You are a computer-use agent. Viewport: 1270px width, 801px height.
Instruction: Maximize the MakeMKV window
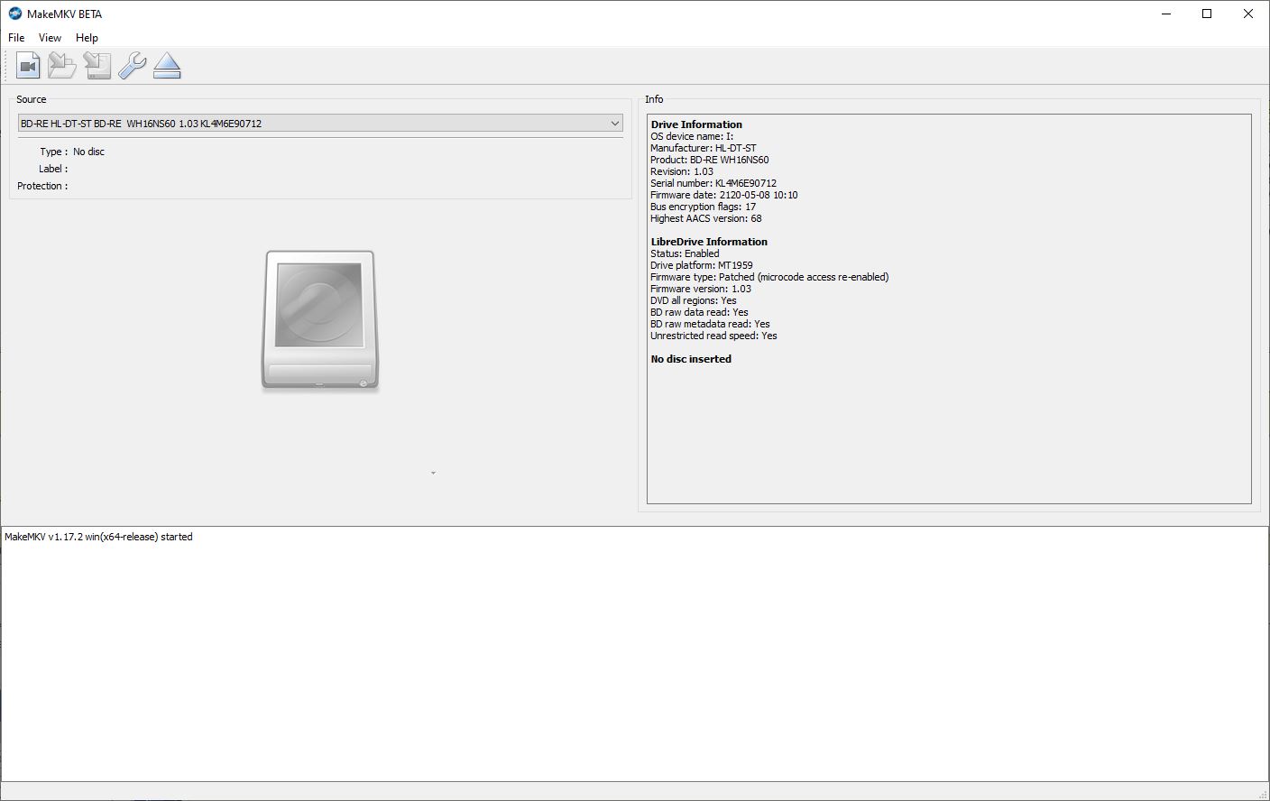point(1207,14)
